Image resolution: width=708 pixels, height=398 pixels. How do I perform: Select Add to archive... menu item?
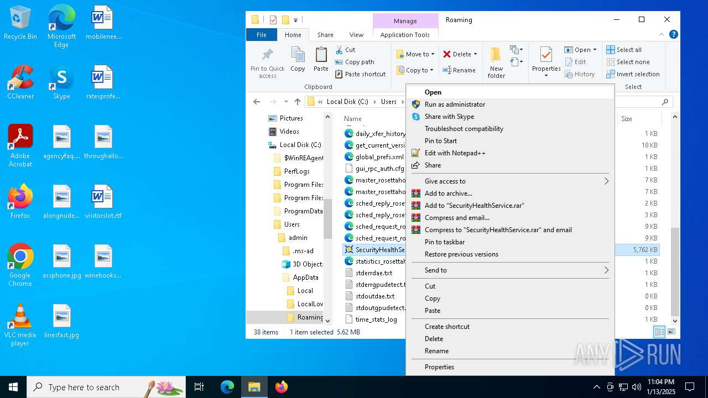[510, 193]
